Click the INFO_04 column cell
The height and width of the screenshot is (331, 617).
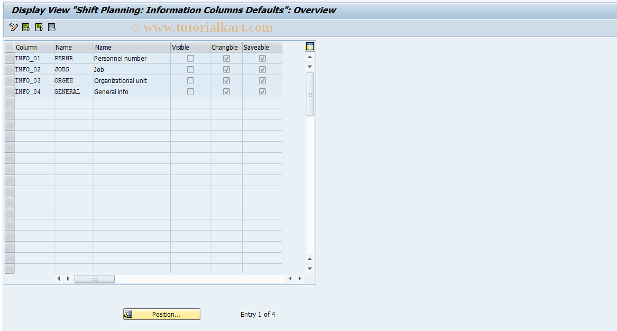click(34, 91)
